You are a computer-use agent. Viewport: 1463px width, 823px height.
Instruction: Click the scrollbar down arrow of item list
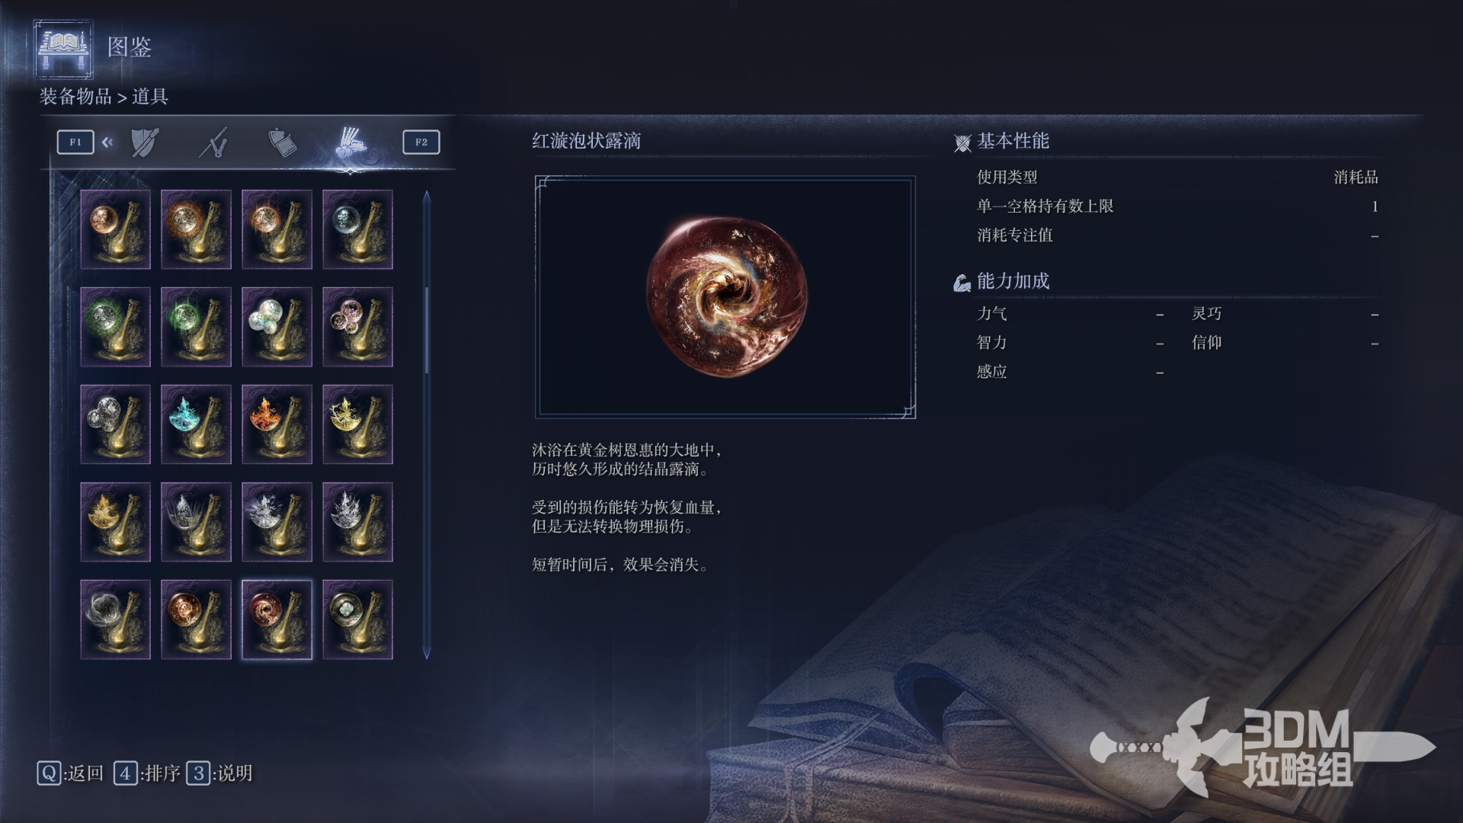[427, 652]
